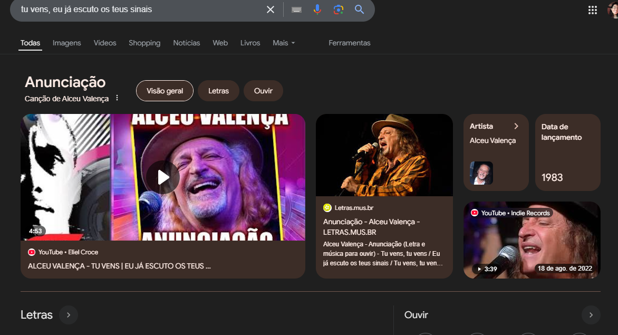Select the Ouvir chip
This screenshot has height=335, width=618.
pyautogui.click(x=263, y=91)
